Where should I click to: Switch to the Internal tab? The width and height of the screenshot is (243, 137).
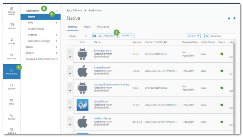coord(73,27)
